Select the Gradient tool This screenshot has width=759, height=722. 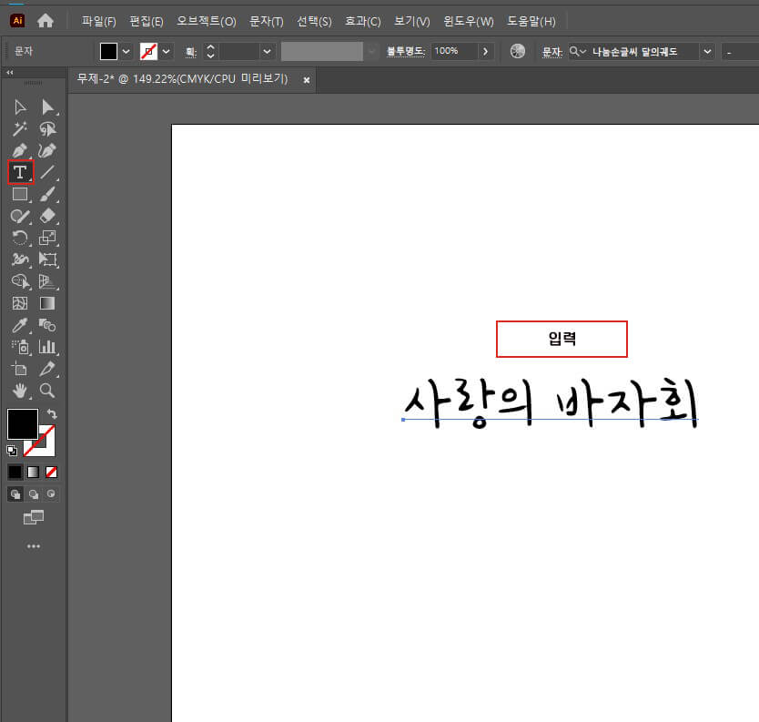point(47,303)
